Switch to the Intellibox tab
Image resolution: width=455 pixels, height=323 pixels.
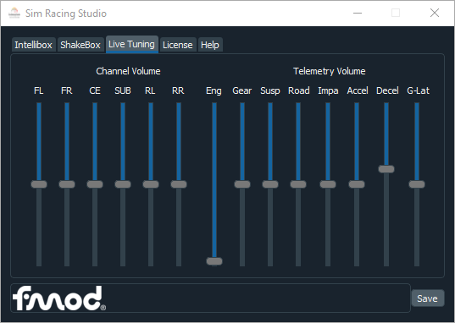[x=33, y=45]
